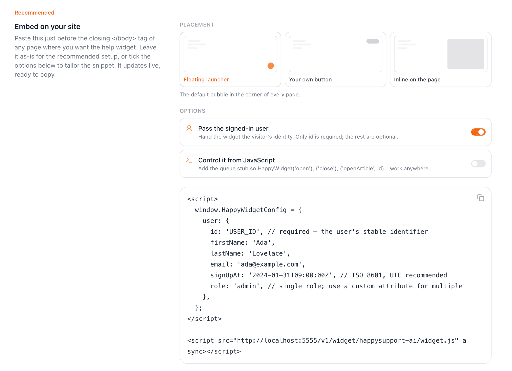This screenshot has width=512, height=371.
Task: Click the JavaScript terminal prompt icon
Action: 189,160
